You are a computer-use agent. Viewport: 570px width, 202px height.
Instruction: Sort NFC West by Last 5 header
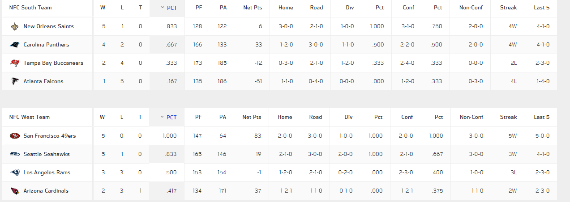coord(542,117)
